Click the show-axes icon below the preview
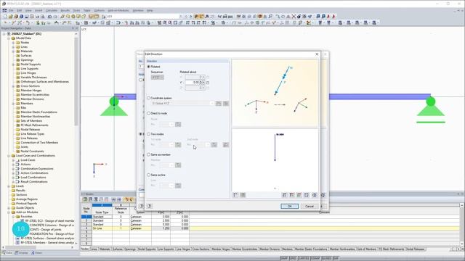The height and width of the screenshot is (261, 465). 235,195
